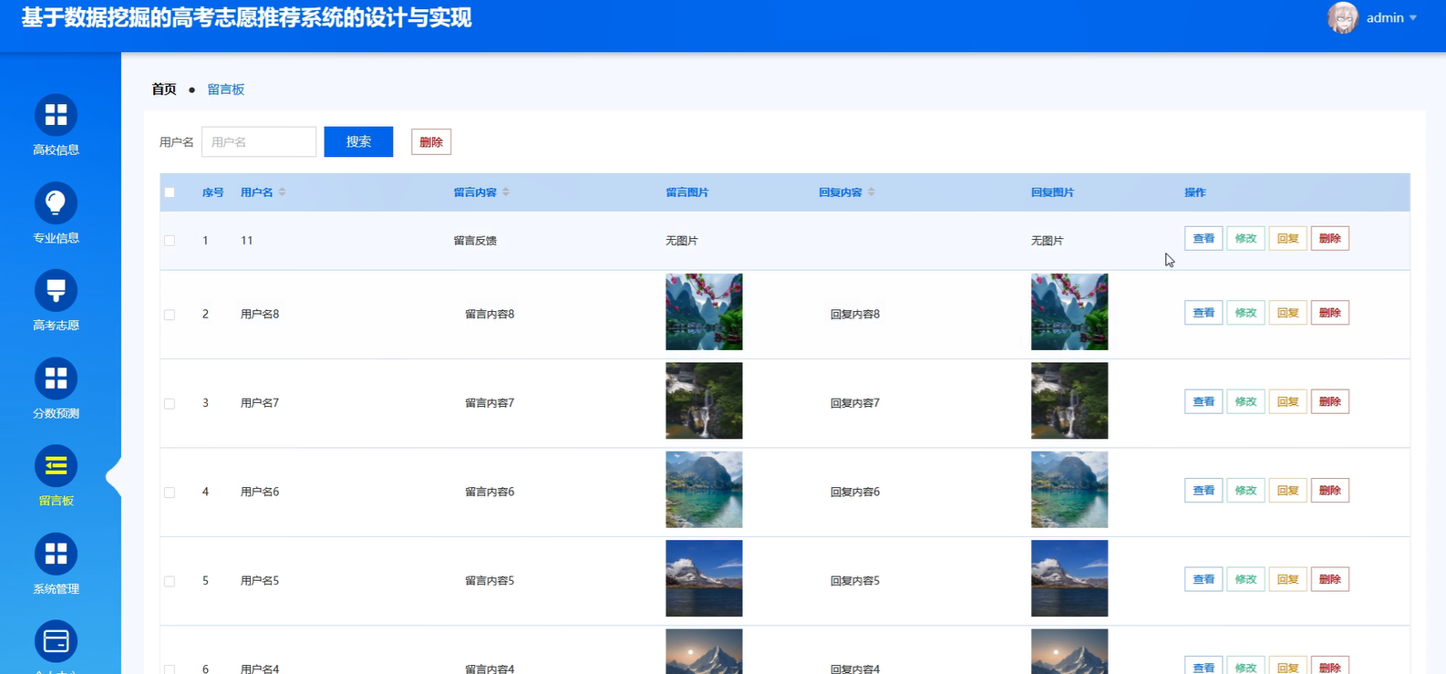This screenshot has height=674, width=1446.
Task: Open 留言图片 thumbnail for 用户名8
Action: pyautogui.click(x=704, y=312)
